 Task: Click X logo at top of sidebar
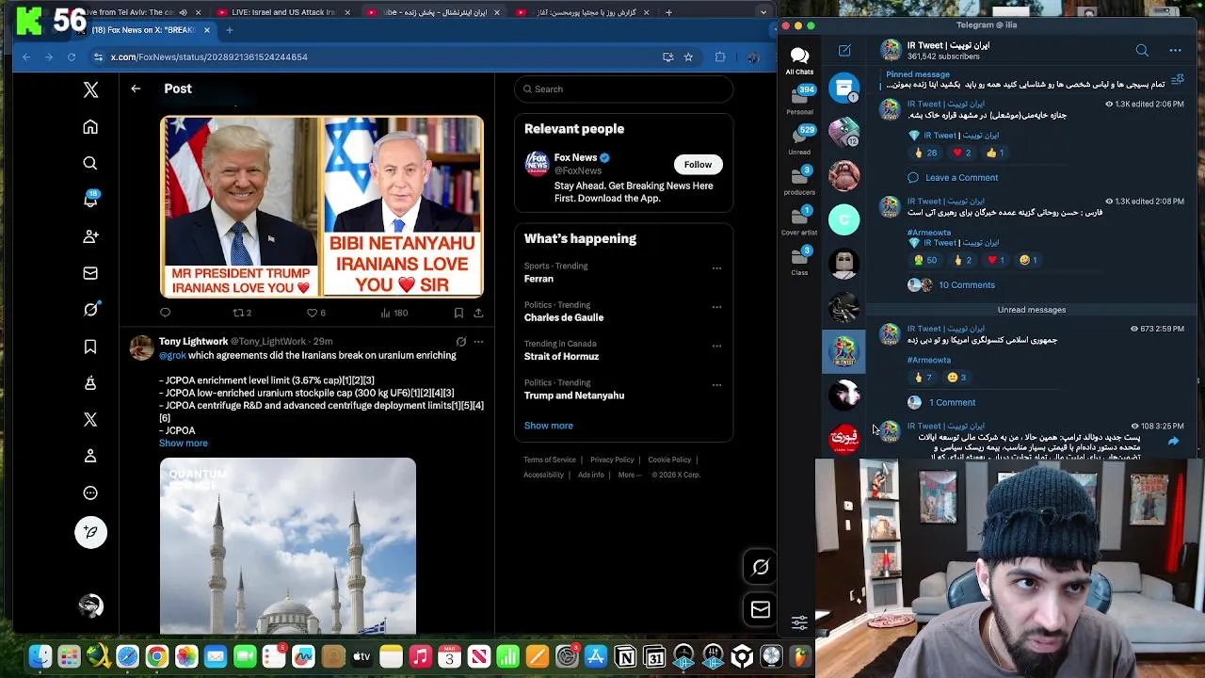point(90,89)
